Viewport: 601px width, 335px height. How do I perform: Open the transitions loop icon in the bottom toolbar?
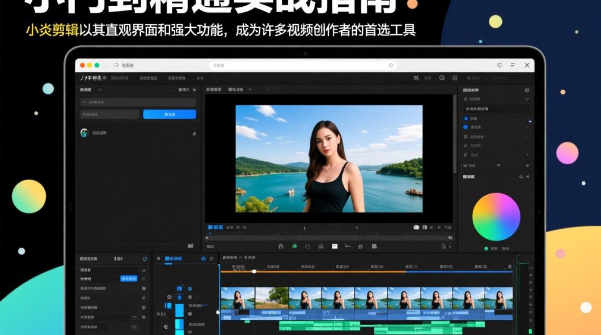(308, 246)
